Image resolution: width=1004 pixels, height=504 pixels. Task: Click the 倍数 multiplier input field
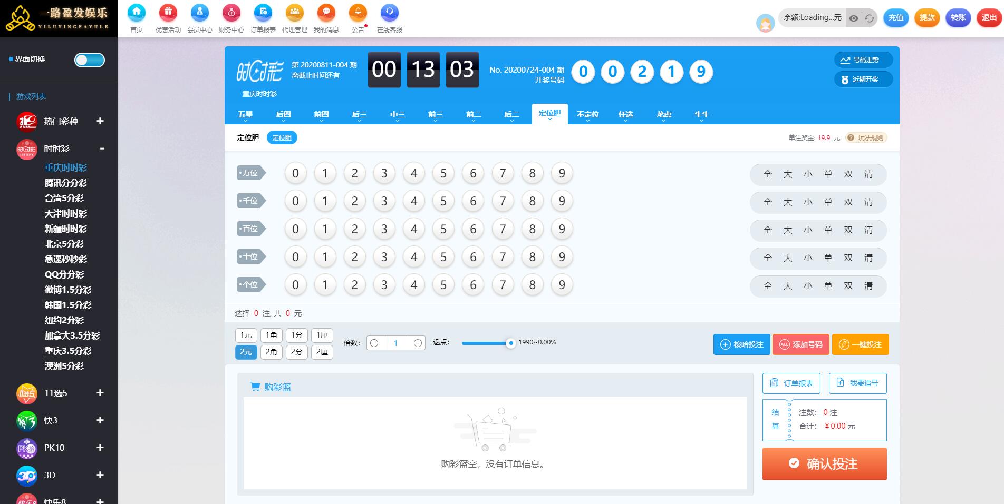(x=396, y=343)
